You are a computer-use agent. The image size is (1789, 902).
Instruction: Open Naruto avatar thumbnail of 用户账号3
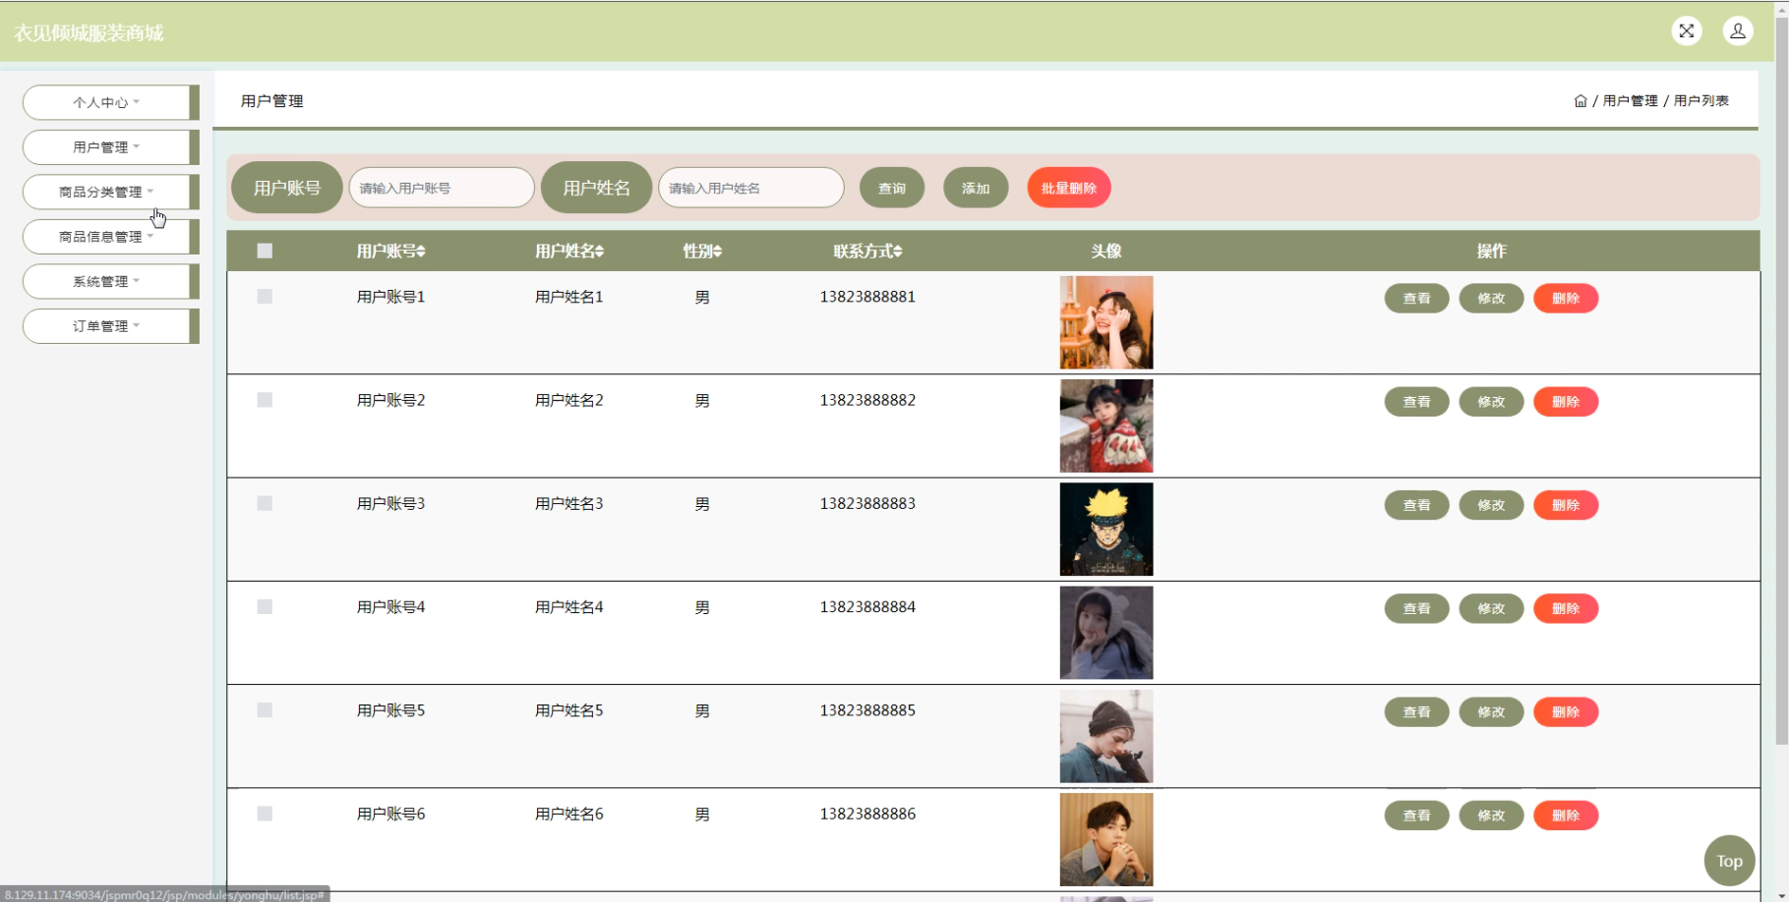[x=1106, y=529]
